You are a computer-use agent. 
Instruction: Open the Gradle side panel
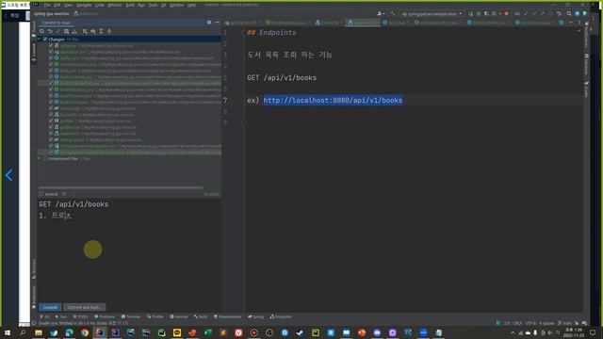point(586,89)
